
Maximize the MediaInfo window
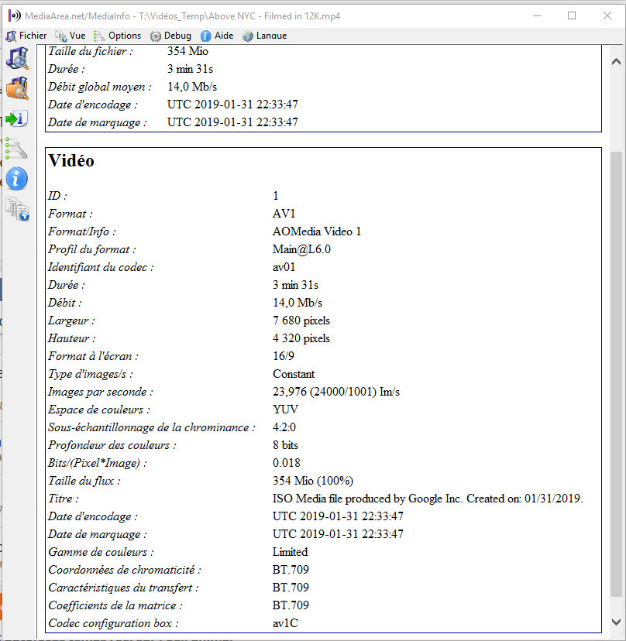click(x=572, y=15)
